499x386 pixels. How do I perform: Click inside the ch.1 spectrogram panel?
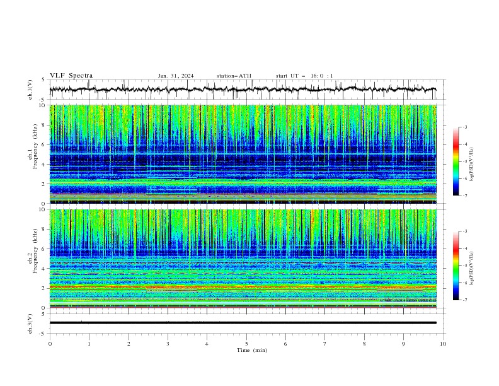tap(243, 154)
